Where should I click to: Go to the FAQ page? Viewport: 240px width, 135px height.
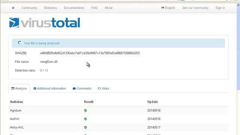coord(94,8)
